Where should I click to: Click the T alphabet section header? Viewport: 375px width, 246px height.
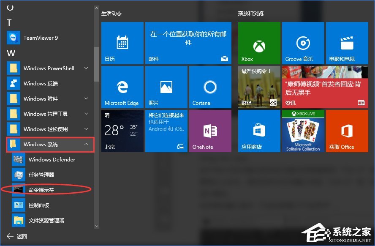click(9, 22)
